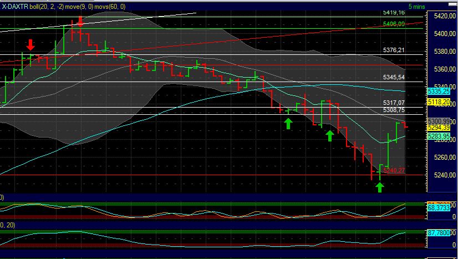
Task: Click the 5419,16 horizontal level label
Action: click(393, 12)
